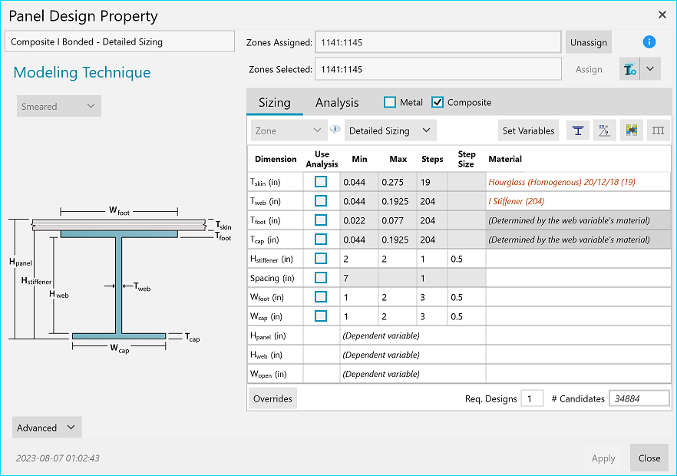Open the Smeared modeling technique dropdown
The height and width of the screenshot is (476, 677).
tap(58, 106)
